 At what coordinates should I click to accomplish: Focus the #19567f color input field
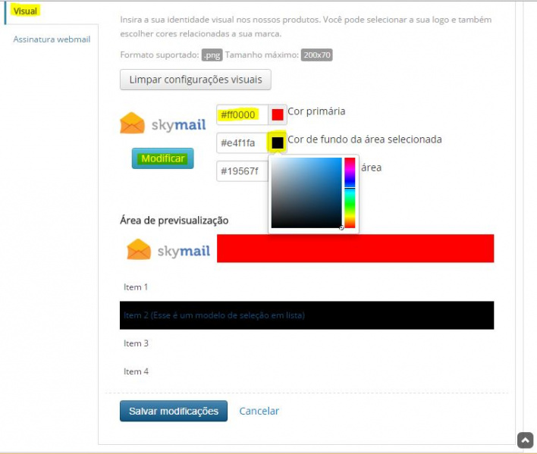coord(241,171)
